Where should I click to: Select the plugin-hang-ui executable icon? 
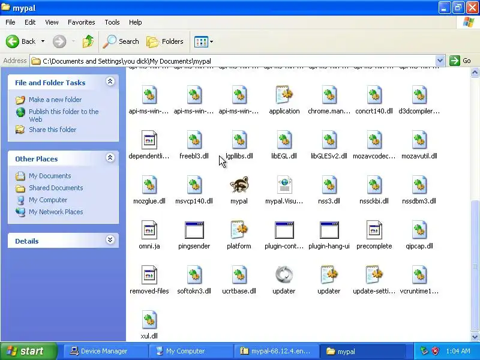tap(329, 230)
